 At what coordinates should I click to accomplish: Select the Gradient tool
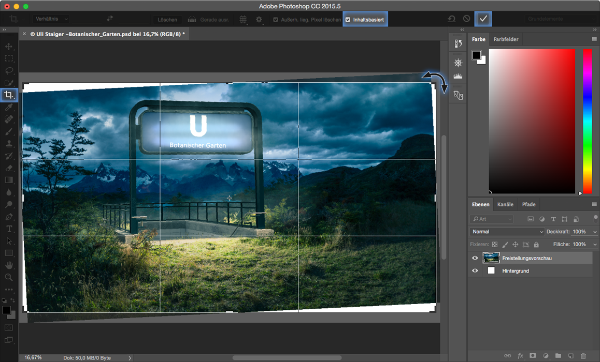click(x=8, y=180)
